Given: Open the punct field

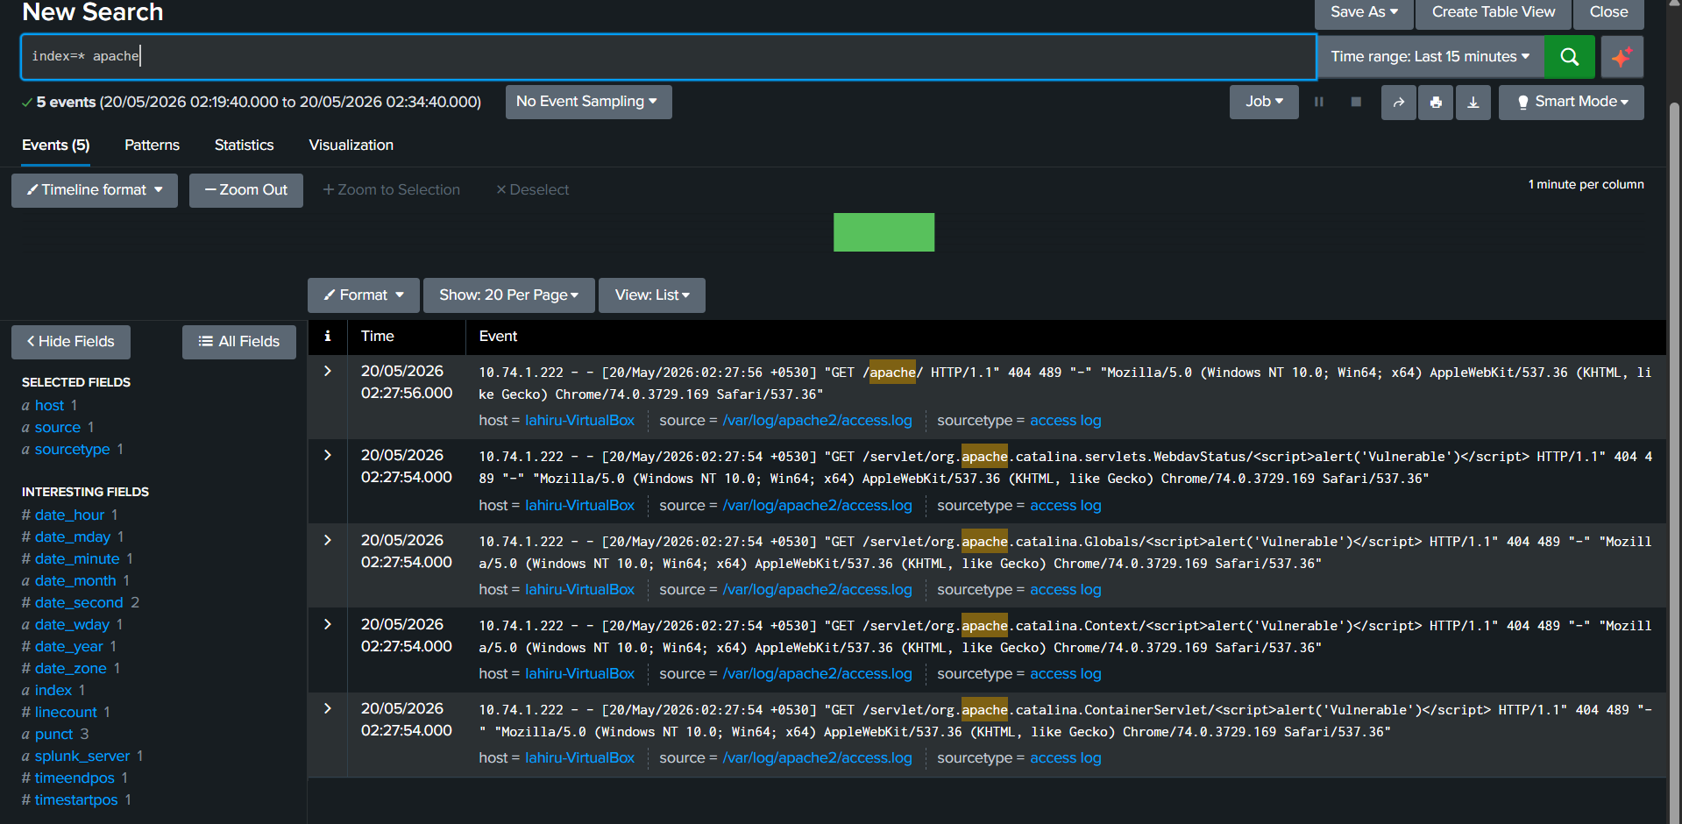Looking at the screenshot, I should [54, 735].
